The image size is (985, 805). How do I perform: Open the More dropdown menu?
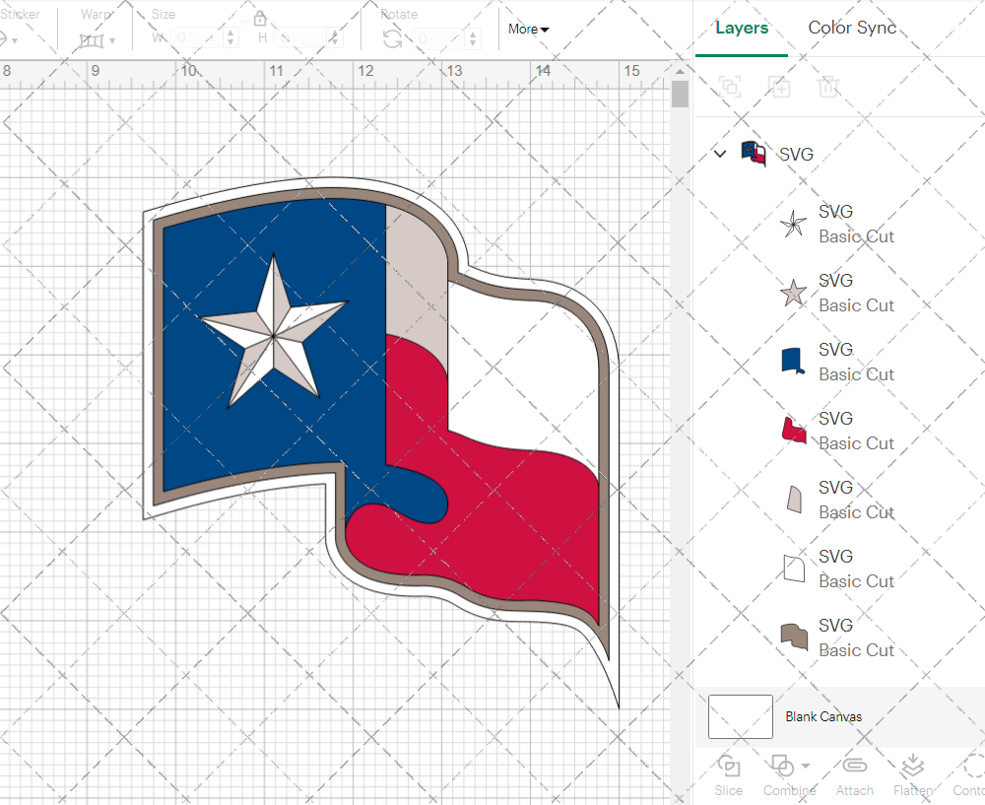(529, 30)
